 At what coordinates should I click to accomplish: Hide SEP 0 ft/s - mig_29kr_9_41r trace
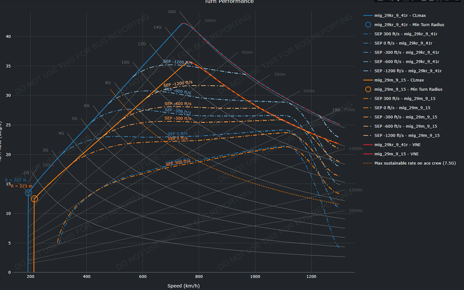coord(398,43)
